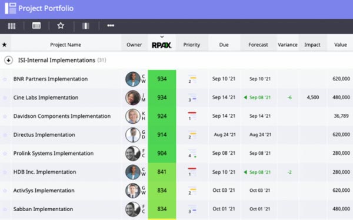Star the Sabban Implementation row

5,209
